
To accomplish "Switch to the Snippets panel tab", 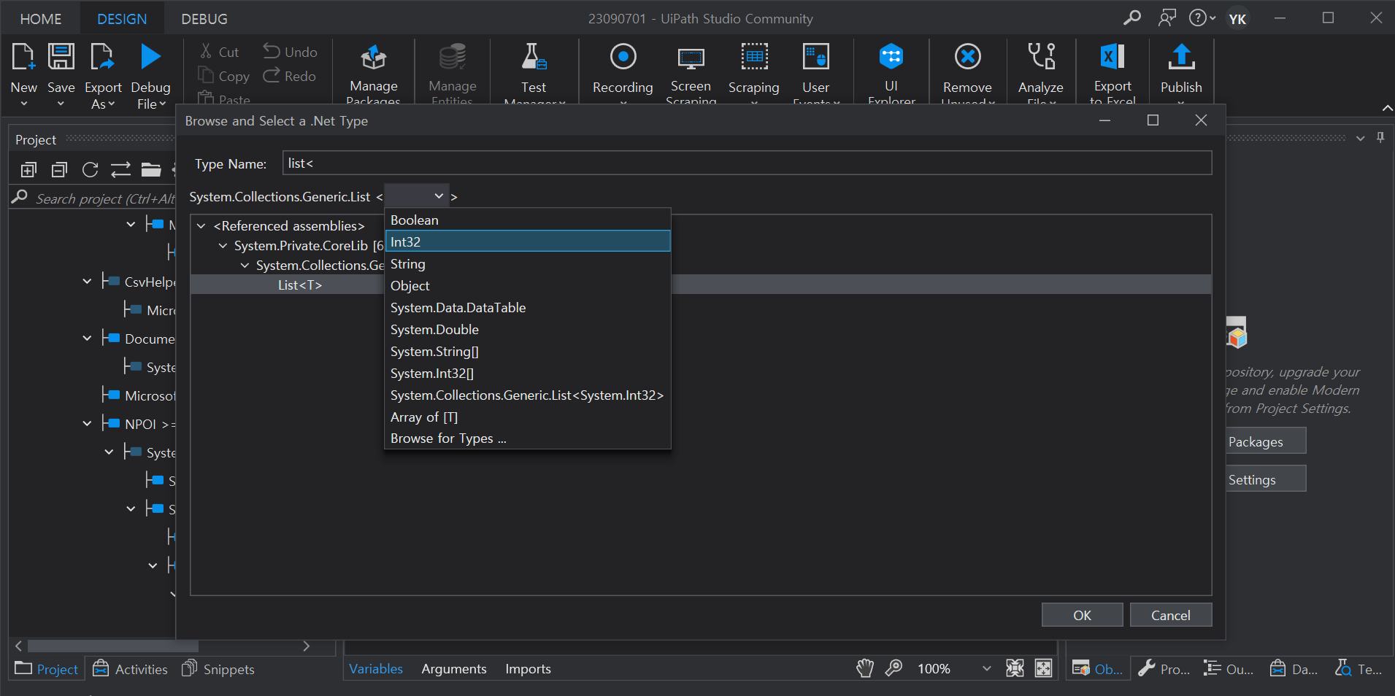I will pos(218,668).
